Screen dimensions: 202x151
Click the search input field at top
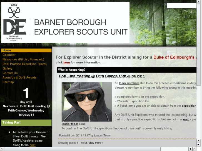click(182, 6)
